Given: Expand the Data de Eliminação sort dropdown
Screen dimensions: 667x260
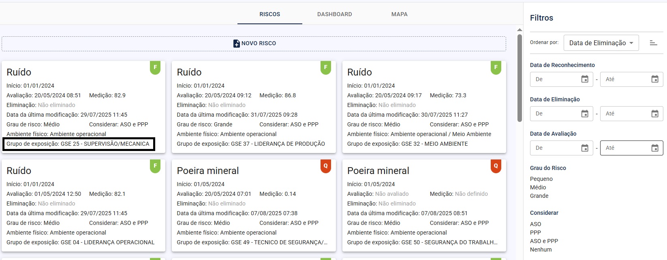Looking at the screenshot, I should (601, 43).
